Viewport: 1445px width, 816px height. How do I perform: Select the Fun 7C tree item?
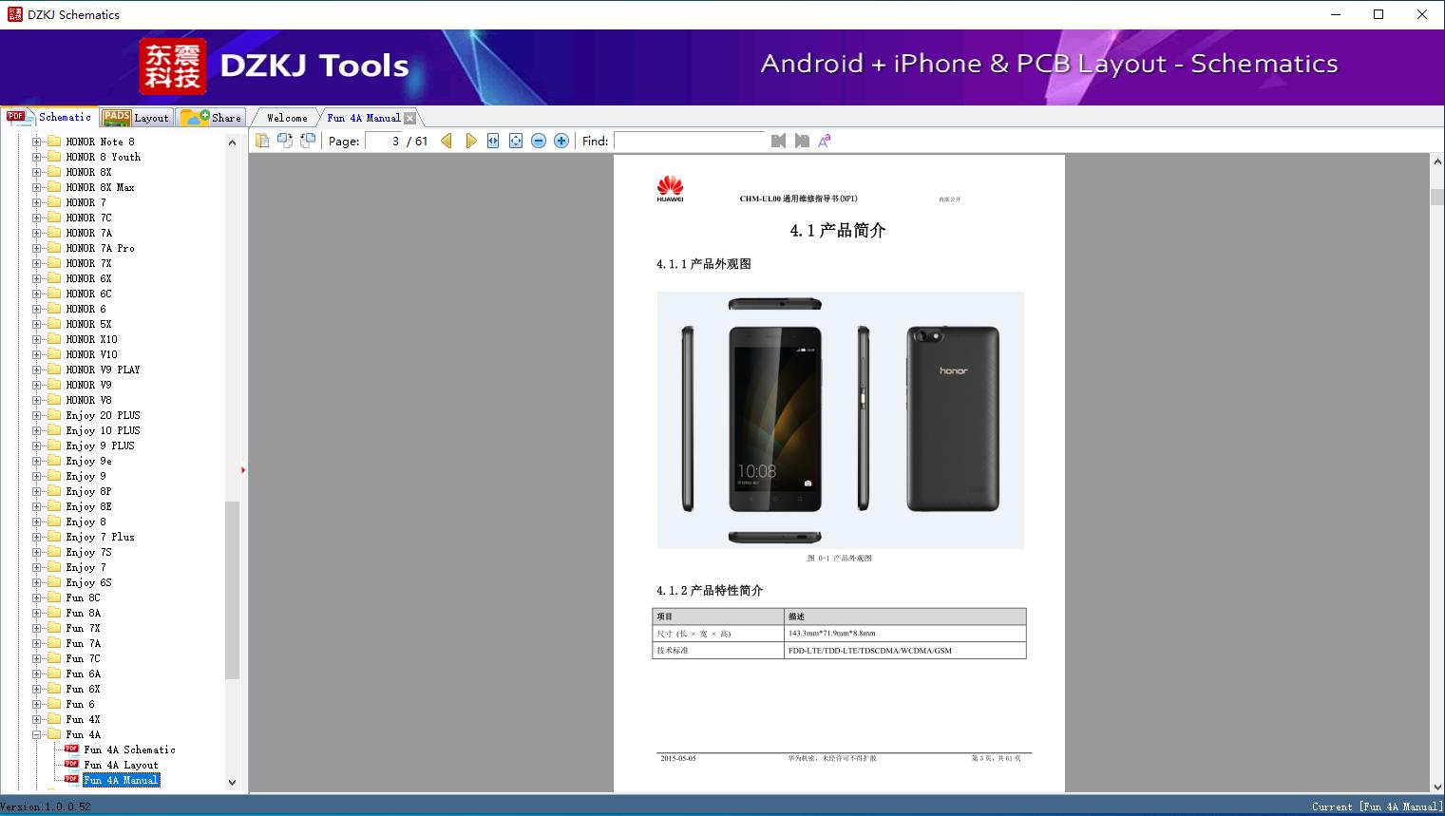coord(83,658)
